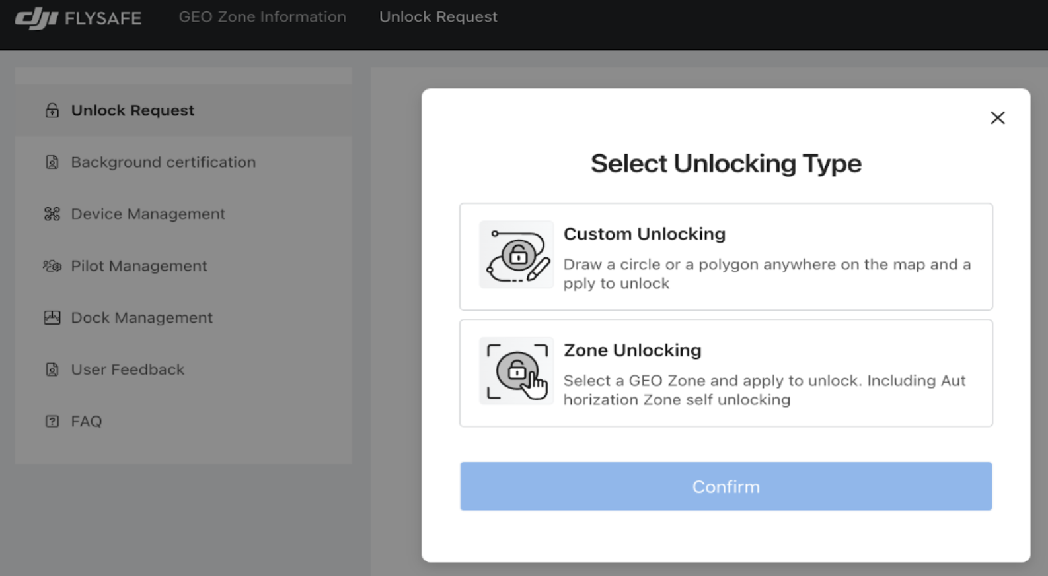Click the Pilot Management people icon
This screenshot has height=576, width=1048.
[x=52, y=266]
